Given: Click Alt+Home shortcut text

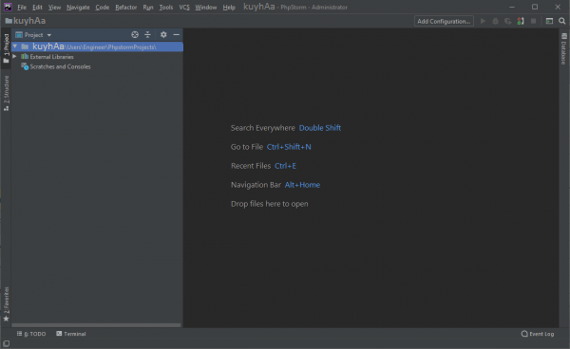Looking at the screenshot, I should click(302, 185).
